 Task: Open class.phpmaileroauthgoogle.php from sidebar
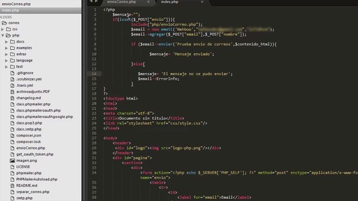click(45, 117)
